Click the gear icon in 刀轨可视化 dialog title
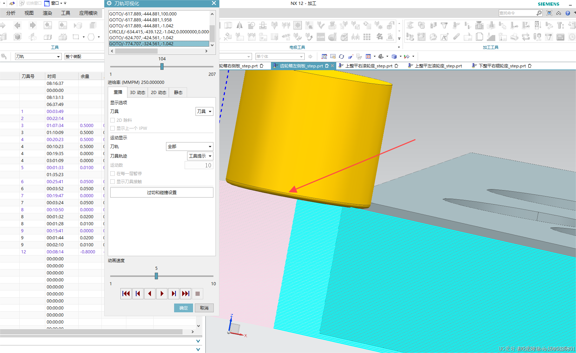 click(x=109, y=3)
